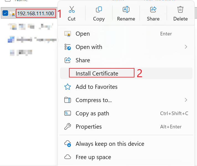197x166 pixels.
Task: Click the star icon for Add to Favorites
Action: (x=68, y=87)
